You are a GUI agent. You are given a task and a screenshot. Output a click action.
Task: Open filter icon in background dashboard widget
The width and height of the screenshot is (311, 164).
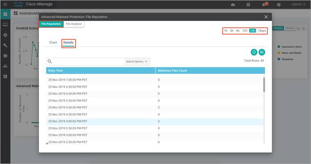click(299, 28)
